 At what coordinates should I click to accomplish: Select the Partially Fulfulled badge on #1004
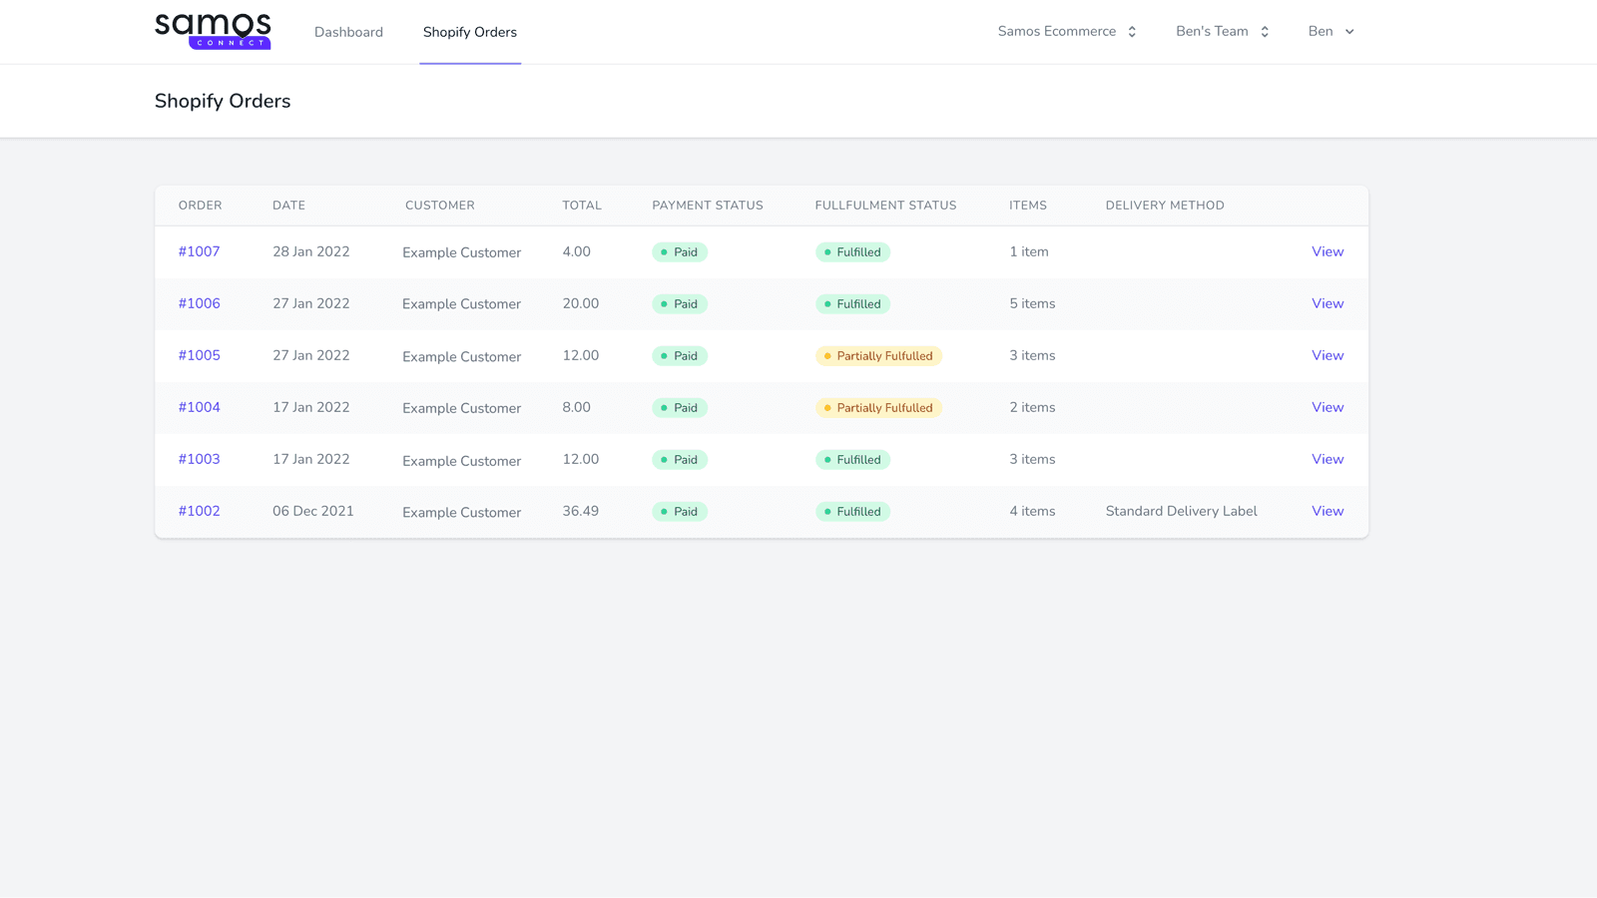click(878, 407)
